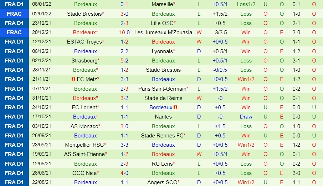Open the AS Monaco team page
The height and width of the screenshot is (186, 323).
coord(84,126)
